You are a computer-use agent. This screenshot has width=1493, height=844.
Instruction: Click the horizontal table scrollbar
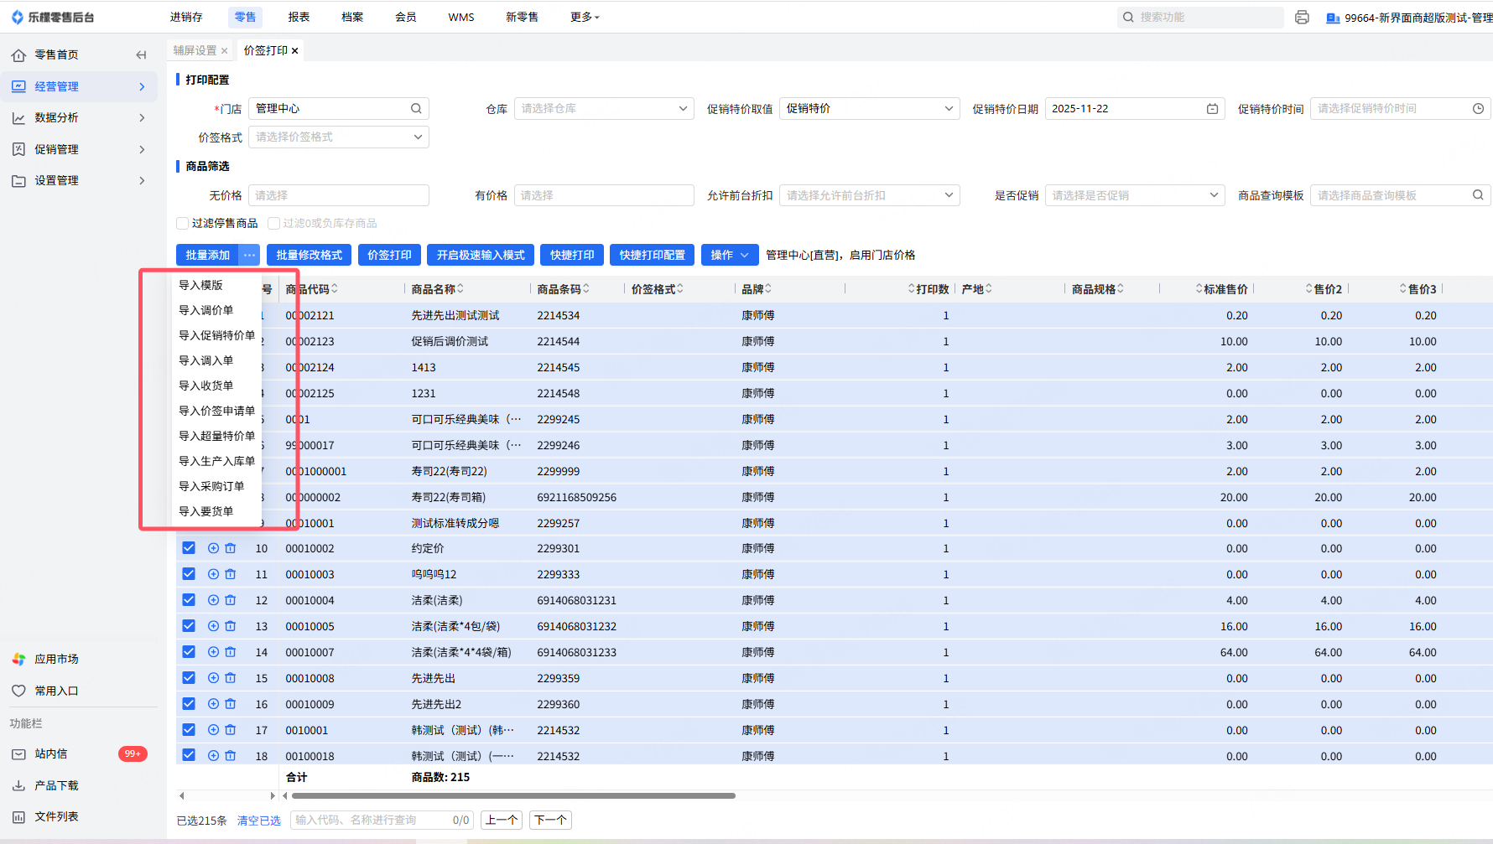click(x=513, y=796)
